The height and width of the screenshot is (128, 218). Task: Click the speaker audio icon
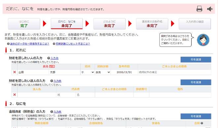210,9
